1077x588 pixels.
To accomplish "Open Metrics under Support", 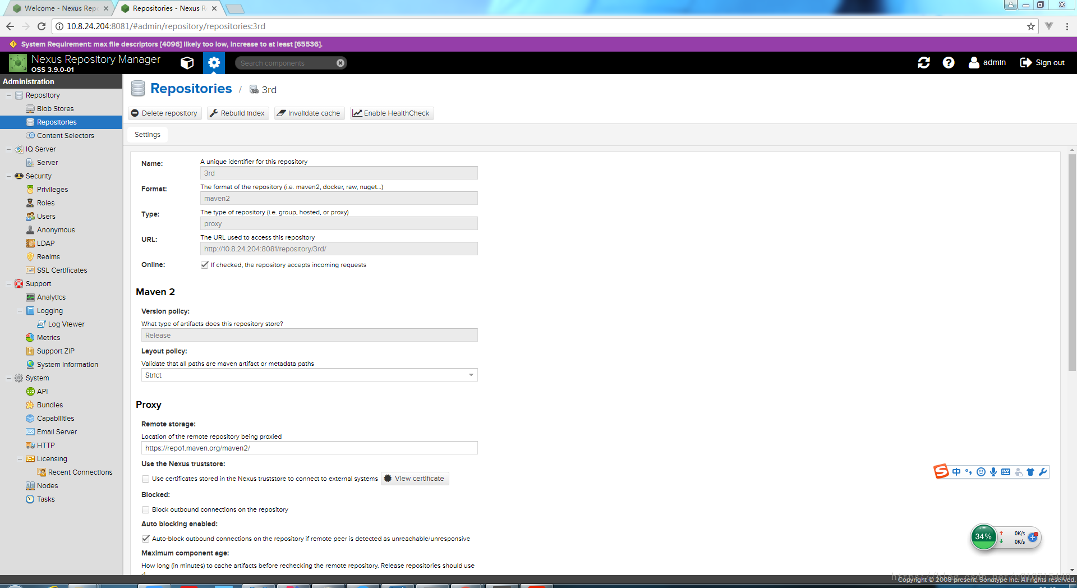I will pyautogui.click(x=48, y=338).
